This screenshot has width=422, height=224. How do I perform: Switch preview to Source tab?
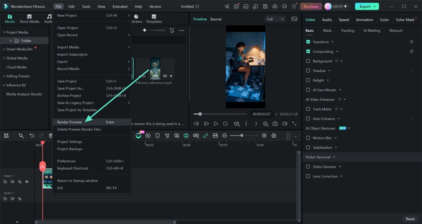tap(216, 19)
